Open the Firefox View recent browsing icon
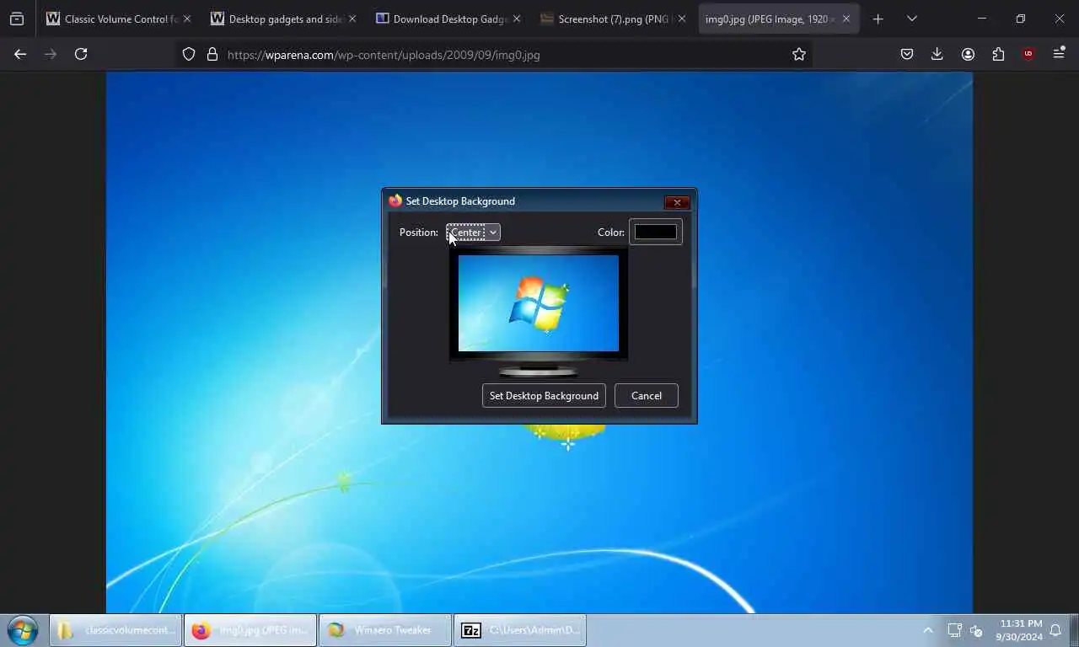The height and width of the screenshot is (647, 1079). pyautogui.click(x=17, y=19)
